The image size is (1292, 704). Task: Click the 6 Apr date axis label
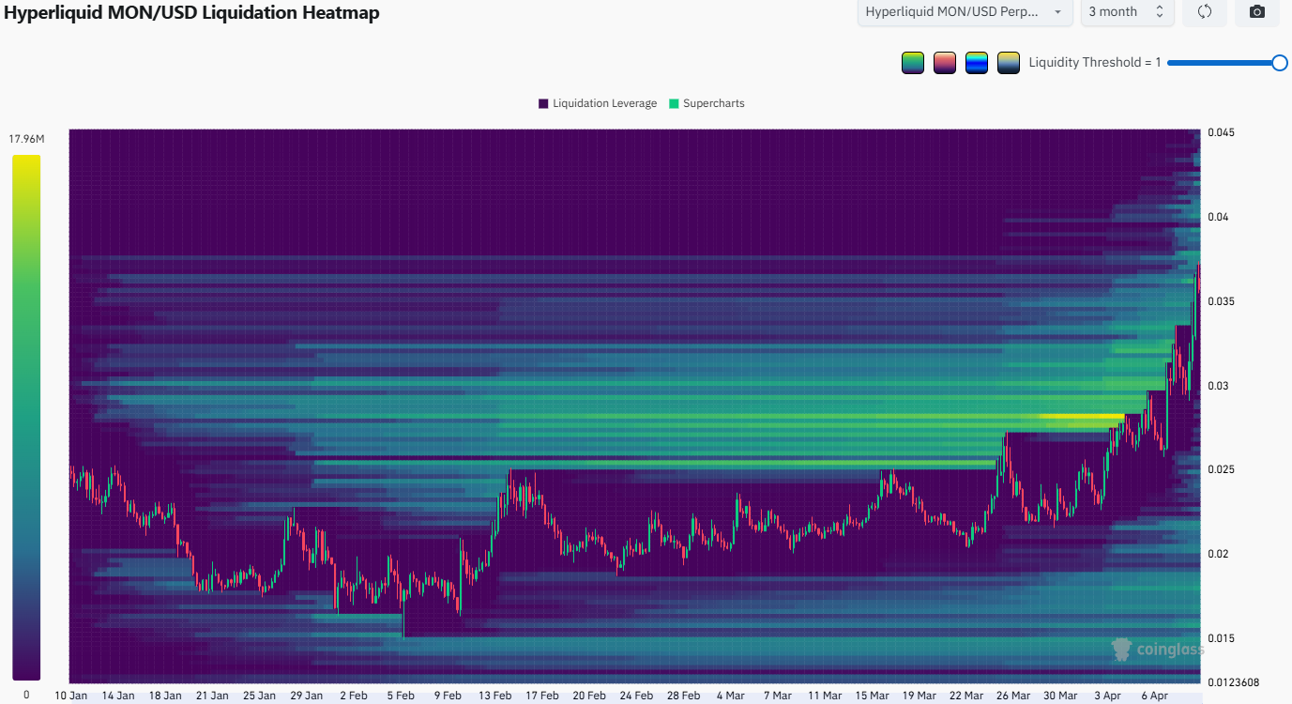tap(1153, 696)
